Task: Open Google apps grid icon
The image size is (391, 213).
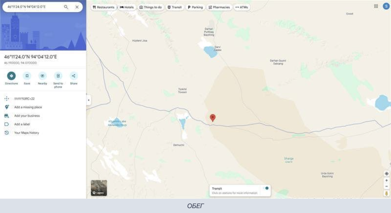Action: [376, 6]
